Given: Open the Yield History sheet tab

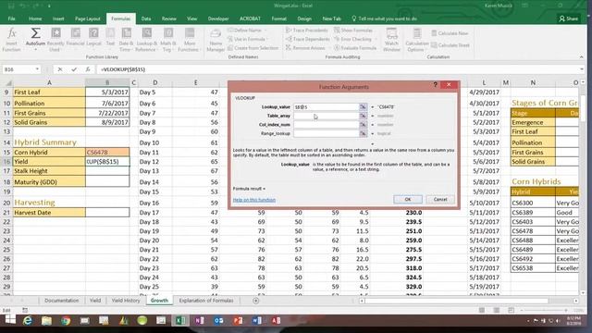Looking at the screenshot, I should 126,301.
